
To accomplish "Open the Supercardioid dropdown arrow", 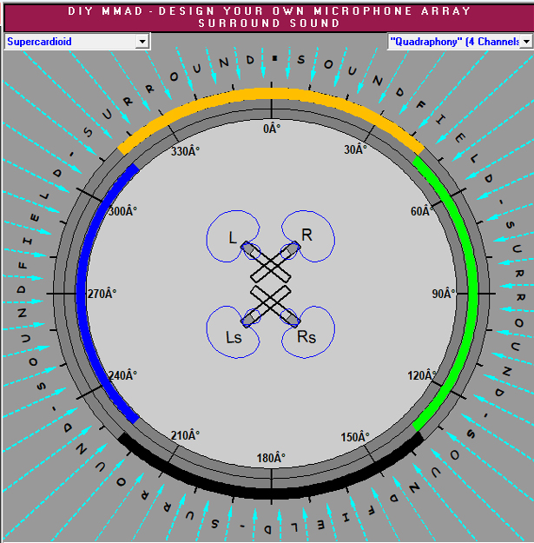I will (142, 42).
